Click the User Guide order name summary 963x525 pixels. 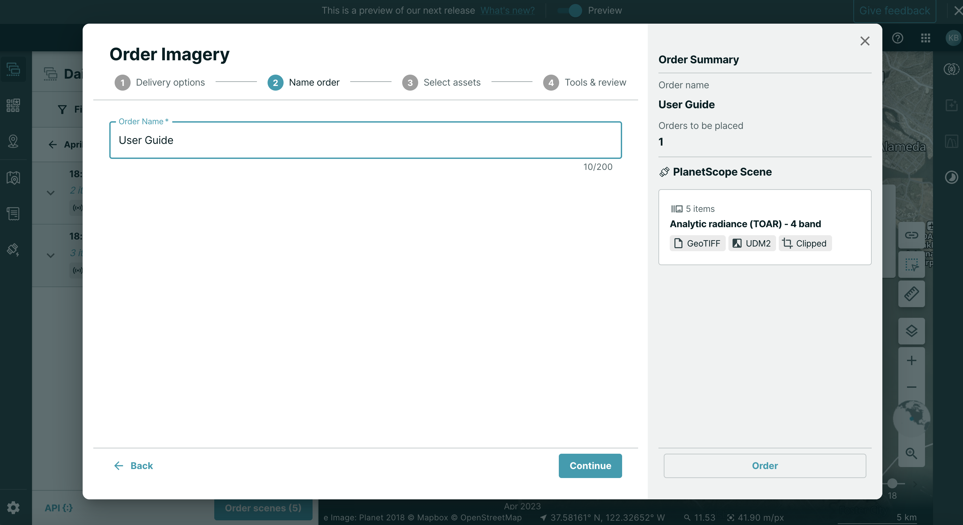(x=686, y=105)
